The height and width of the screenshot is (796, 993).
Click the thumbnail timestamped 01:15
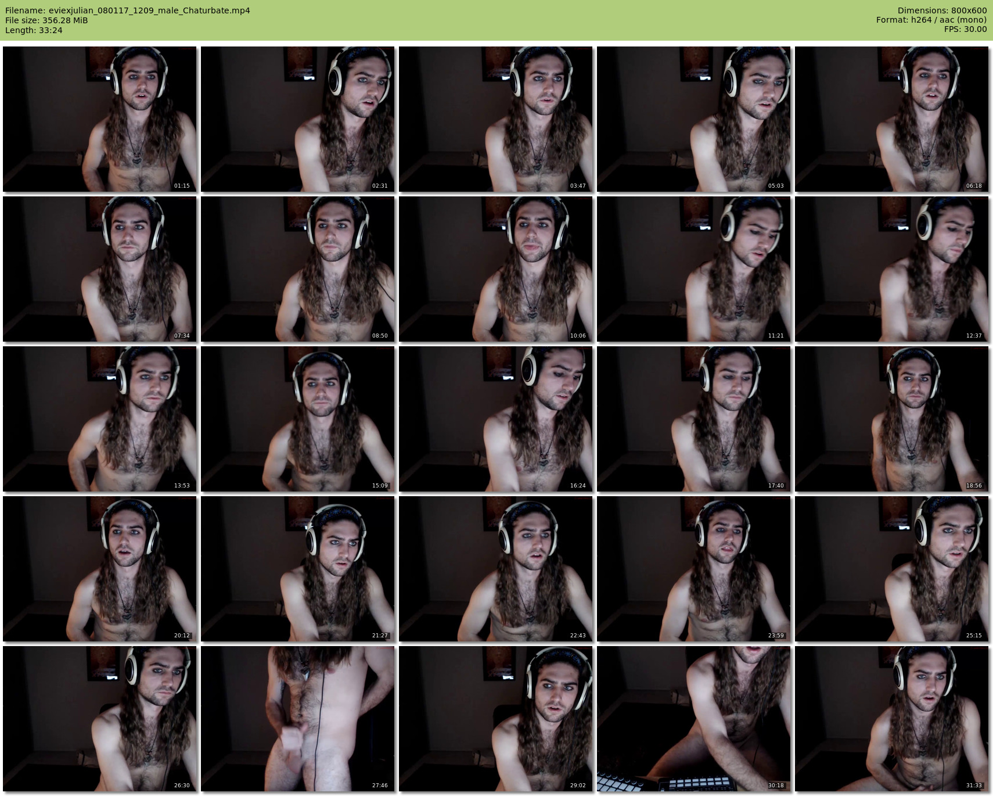click(99, 119)
